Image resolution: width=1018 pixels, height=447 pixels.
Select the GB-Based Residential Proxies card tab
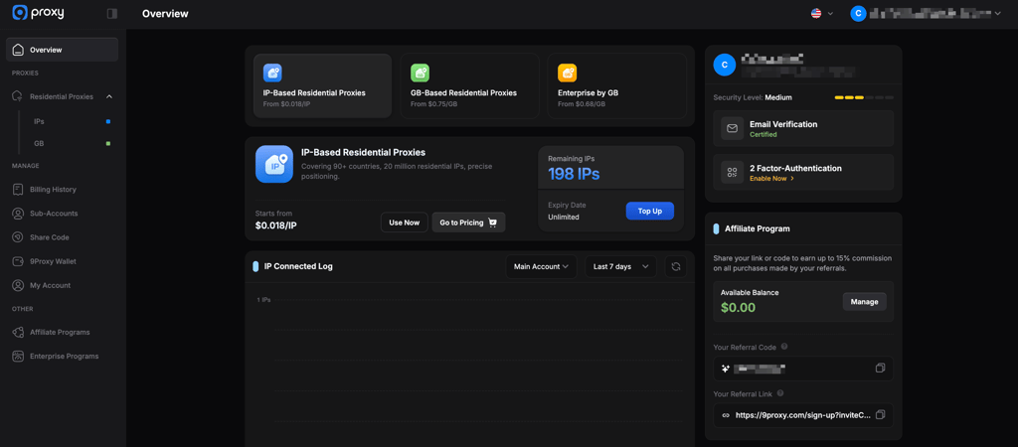pos(470,85)
